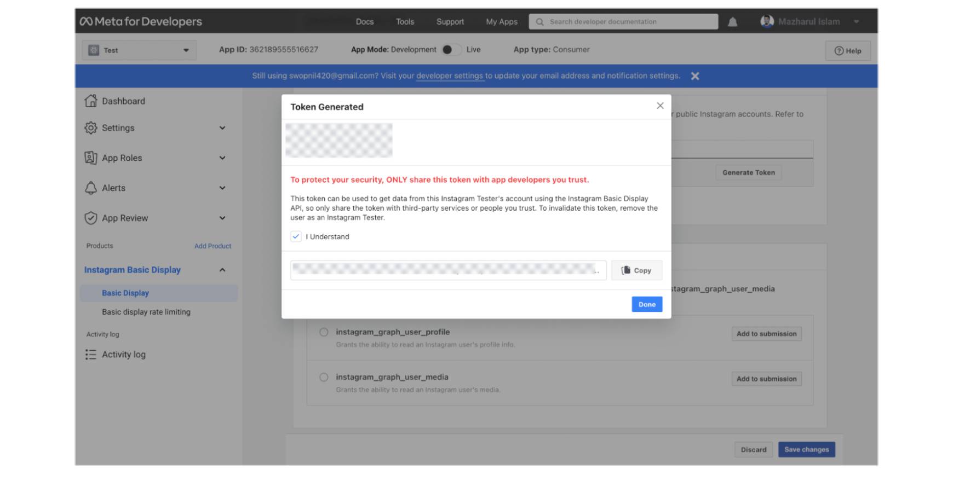Click the App Roles icon
The height and width of the screenshot is (481, 953).
tap(91, 158)
